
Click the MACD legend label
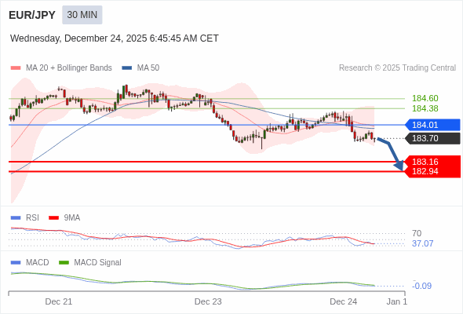coord(38,263)
